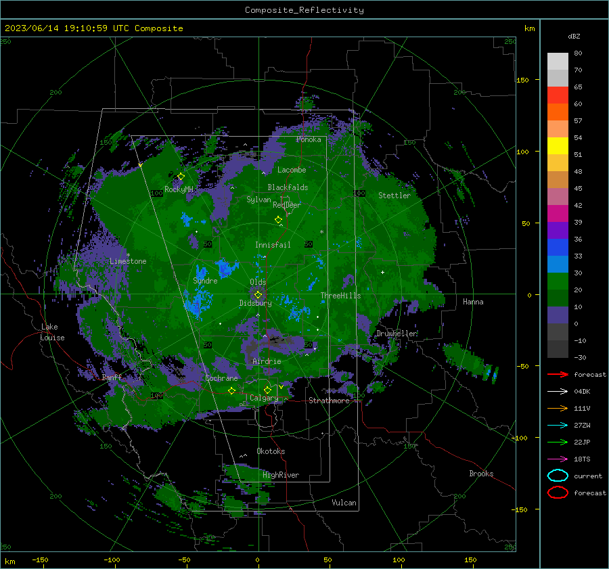Click the 'RockyMH' map label
The height and width of the screenshot is (569, 609).
[x=179, y=189]
